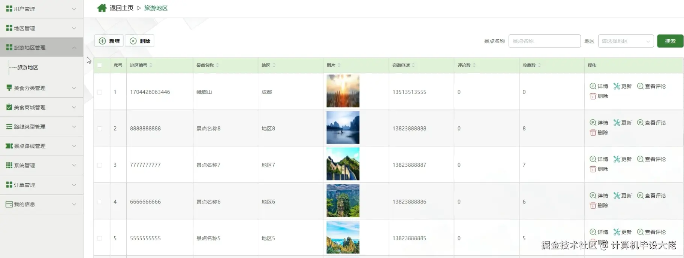
Task: Open the Great Wall thumbnail in row 3
Action: click(343, 164)
